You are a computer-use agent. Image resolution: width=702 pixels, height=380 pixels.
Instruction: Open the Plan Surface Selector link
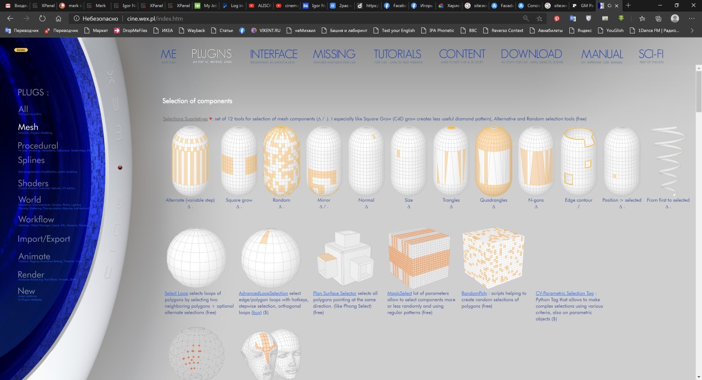[335, 293]
